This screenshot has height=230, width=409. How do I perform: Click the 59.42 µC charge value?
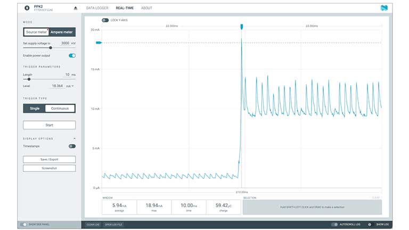click(x=223, y=207)
